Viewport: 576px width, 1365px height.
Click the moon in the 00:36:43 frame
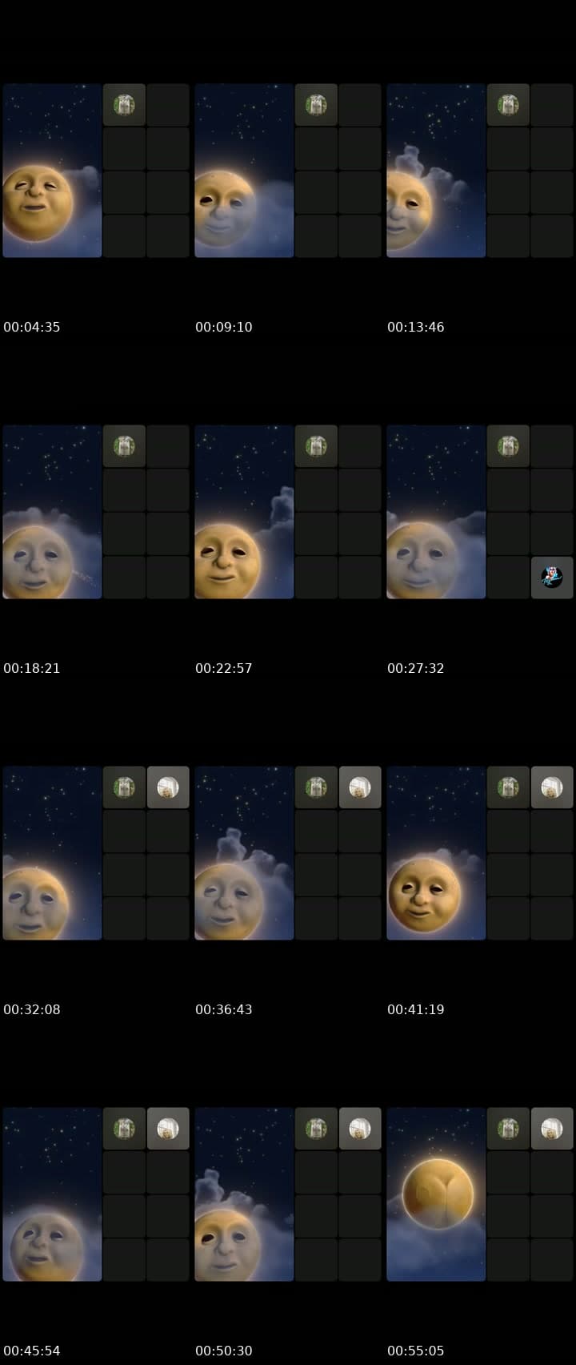pos(228,901)
